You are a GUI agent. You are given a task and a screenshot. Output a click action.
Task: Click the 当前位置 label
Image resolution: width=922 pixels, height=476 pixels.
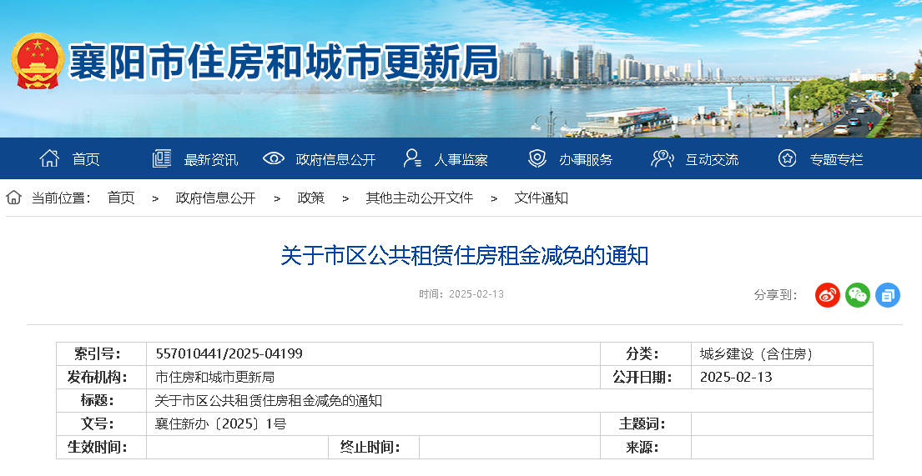click(x=61, y=198)
